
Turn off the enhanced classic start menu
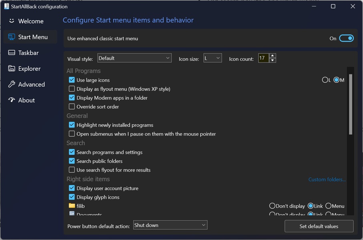pyautogui.click(x=346, y=38)
